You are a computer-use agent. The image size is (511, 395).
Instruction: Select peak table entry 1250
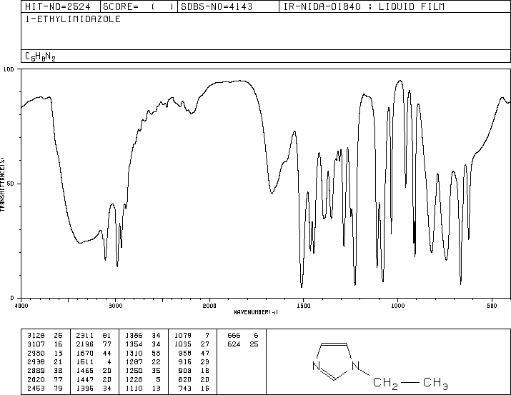click(x=134, y=371)
